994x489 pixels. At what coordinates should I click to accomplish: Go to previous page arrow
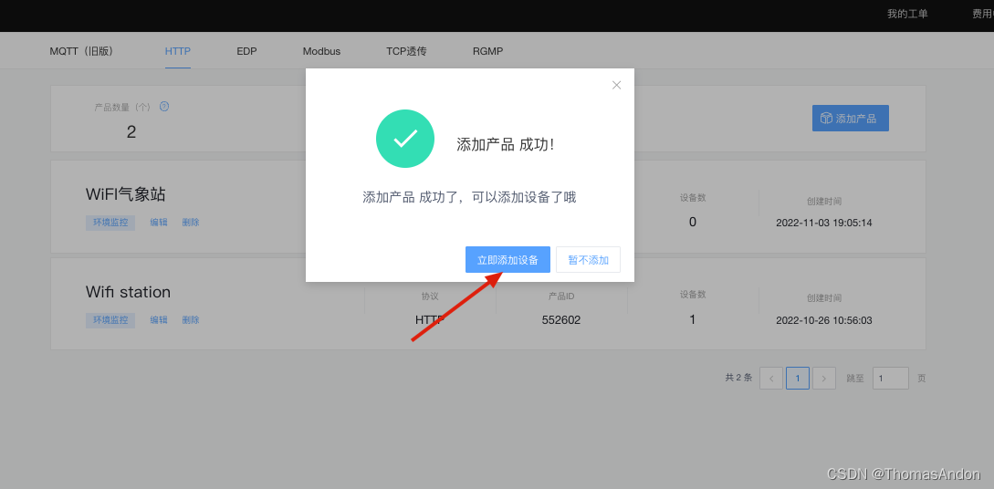tap(771, 378)
